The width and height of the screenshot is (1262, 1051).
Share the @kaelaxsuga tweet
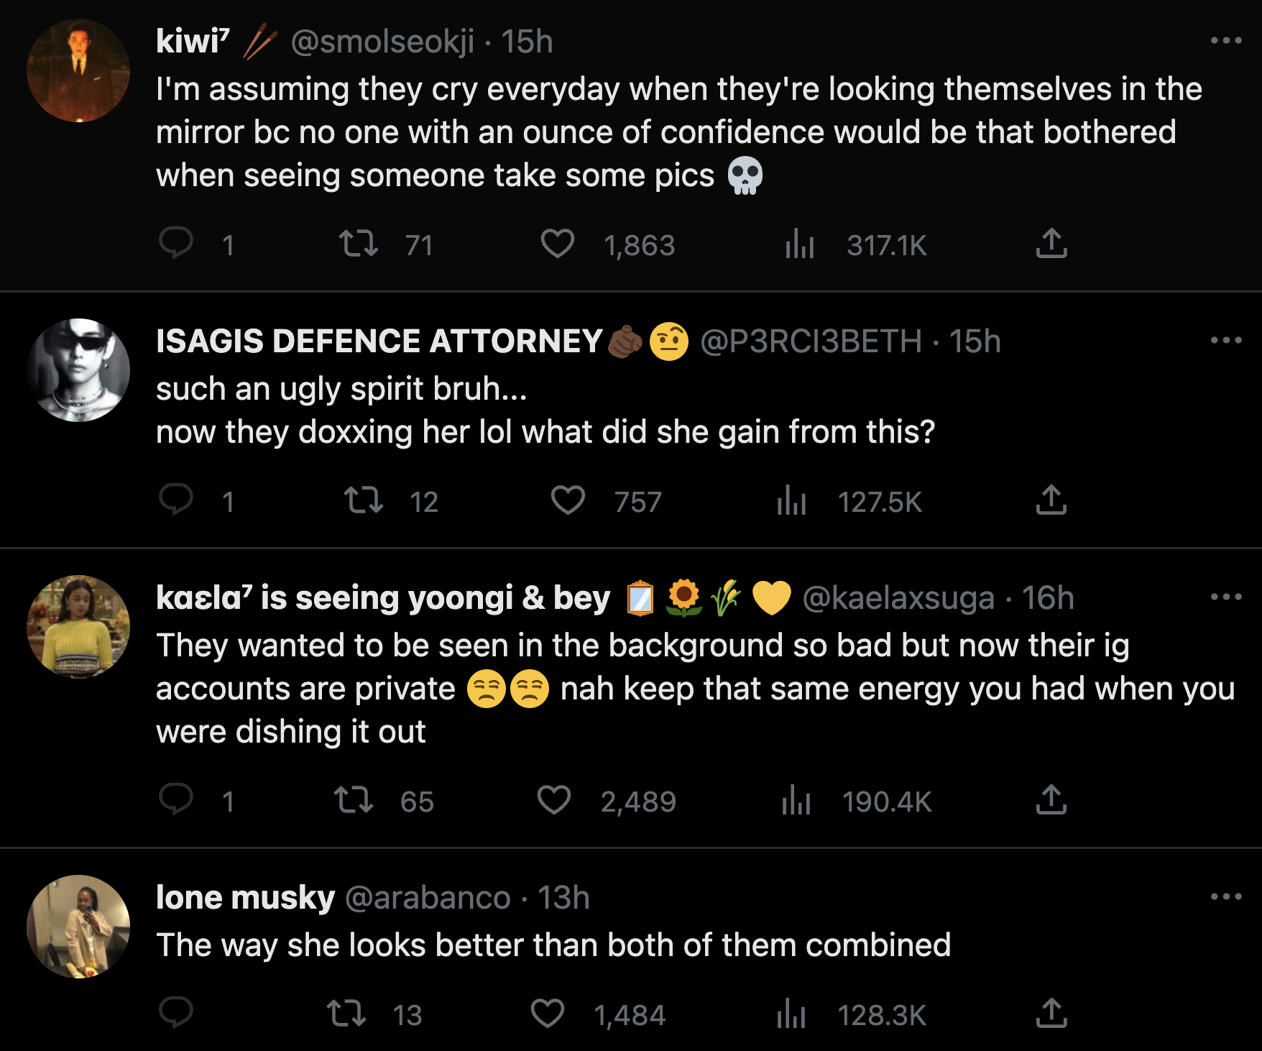click(x=1051, y=799)
